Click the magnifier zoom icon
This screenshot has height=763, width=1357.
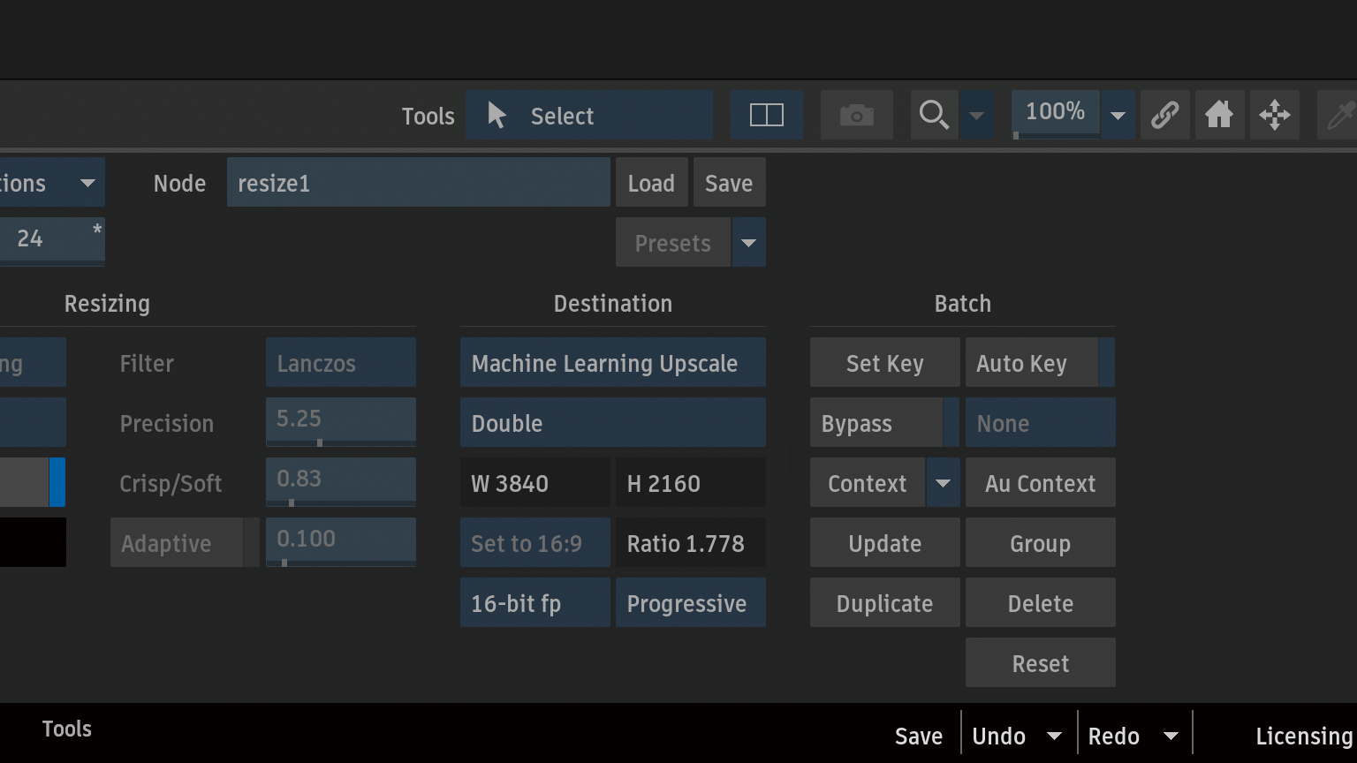934,115
